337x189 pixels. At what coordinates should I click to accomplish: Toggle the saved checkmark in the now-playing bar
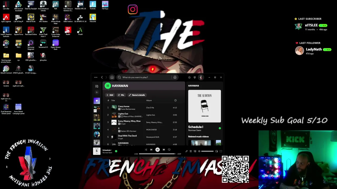pyautogui.click(x=116, y=151)
